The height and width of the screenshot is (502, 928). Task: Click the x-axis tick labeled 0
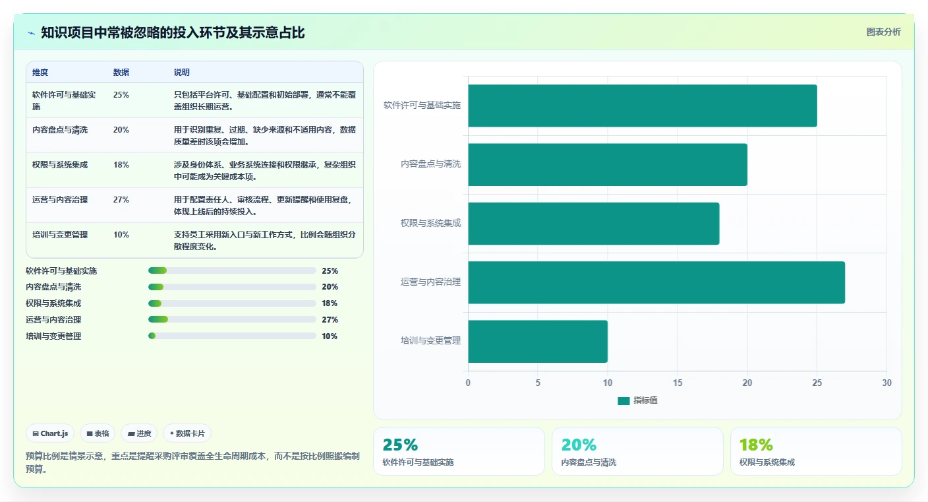[x=468, y=383]
